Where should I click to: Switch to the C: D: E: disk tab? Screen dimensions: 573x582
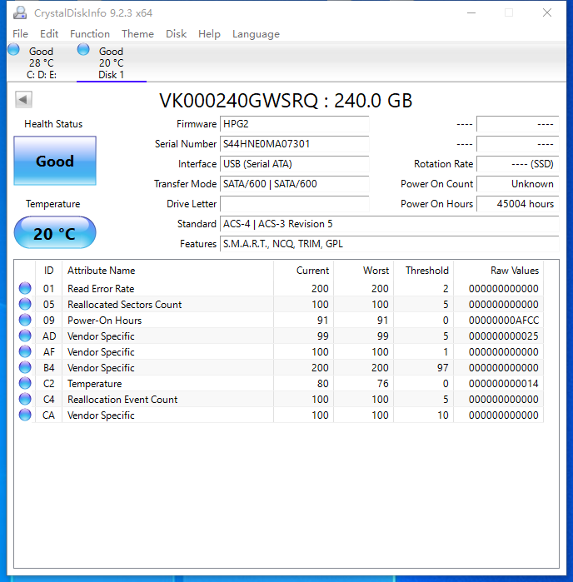coord(41,62)
